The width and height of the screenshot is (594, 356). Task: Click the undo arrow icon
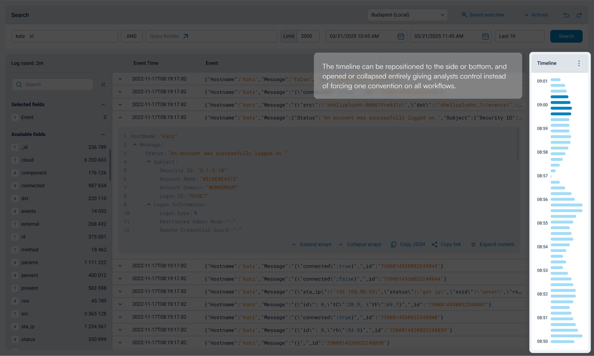point(566,15)
